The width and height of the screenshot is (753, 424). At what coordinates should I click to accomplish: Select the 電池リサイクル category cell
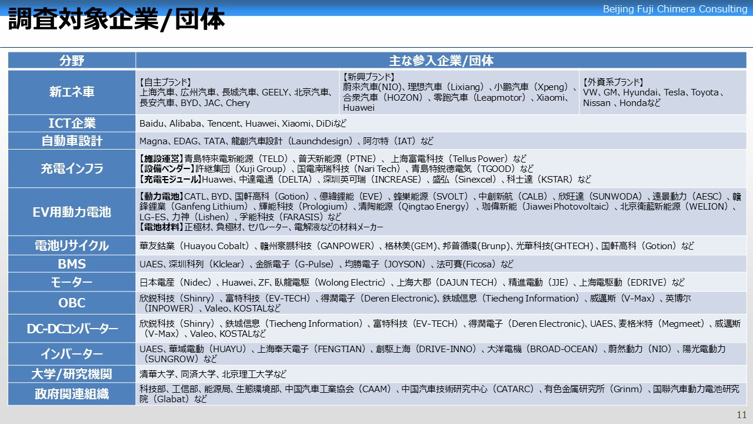(72, 246)
